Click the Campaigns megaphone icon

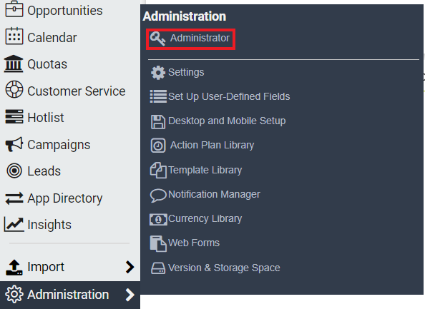[14, 144]
